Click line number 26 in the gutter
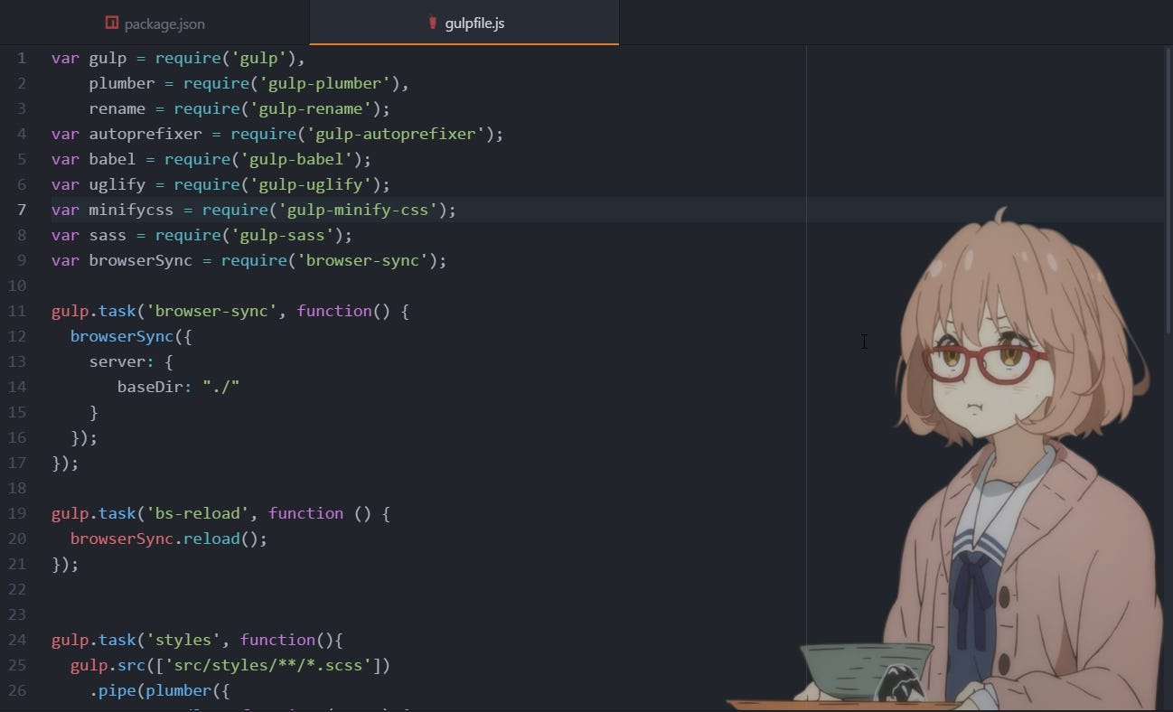The height and width of the screenshot is (712, 1173). pos(17,690)
